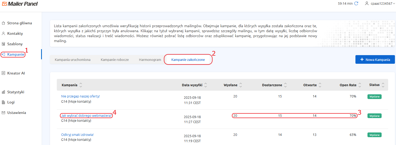Open Kontakty in the sidebar
Image resolution: width=396 pixels, height=145 pixels.
click(x=15, y=33)
